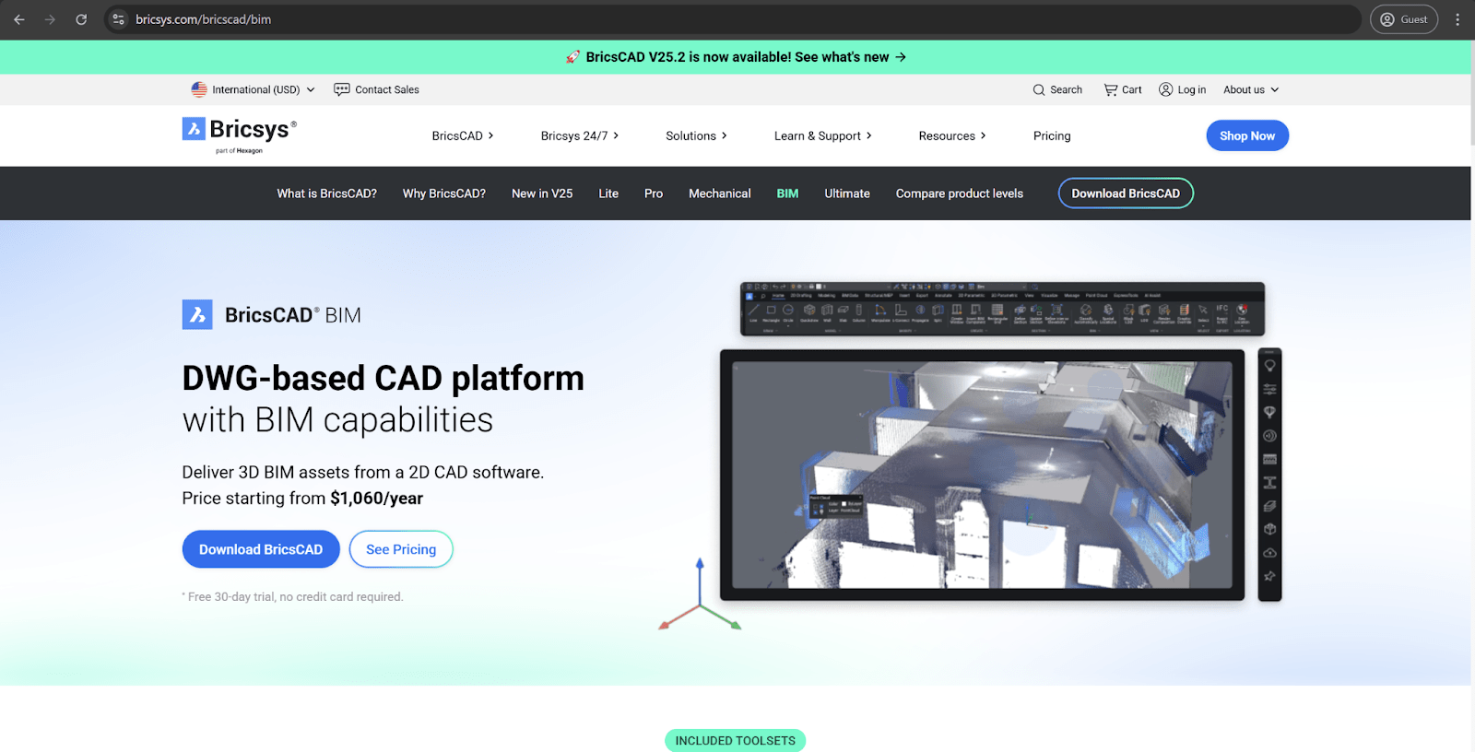This screenshot has height=752, width=1475.
Task: Open Compare product levels
Action: coord(960,194)
